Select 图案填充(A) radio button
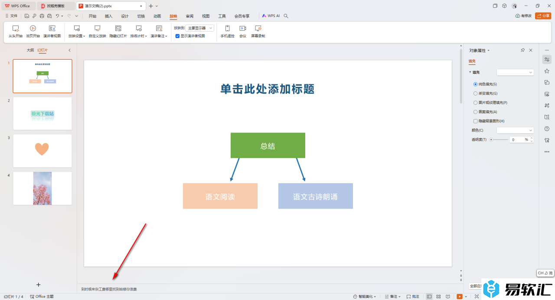The height and width of the screenshot is (300, 555). [x=475, y=112]
